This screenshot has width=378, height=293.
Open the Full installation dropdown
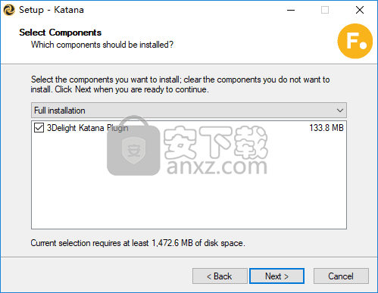[189, 111]
